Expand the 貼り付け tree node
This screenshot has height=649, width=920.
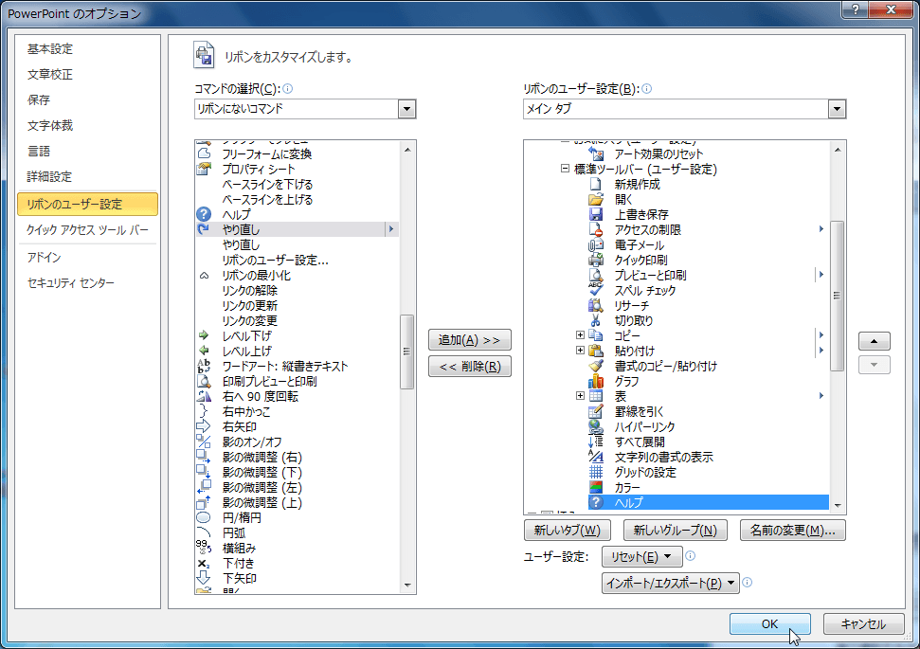[580, 351]
